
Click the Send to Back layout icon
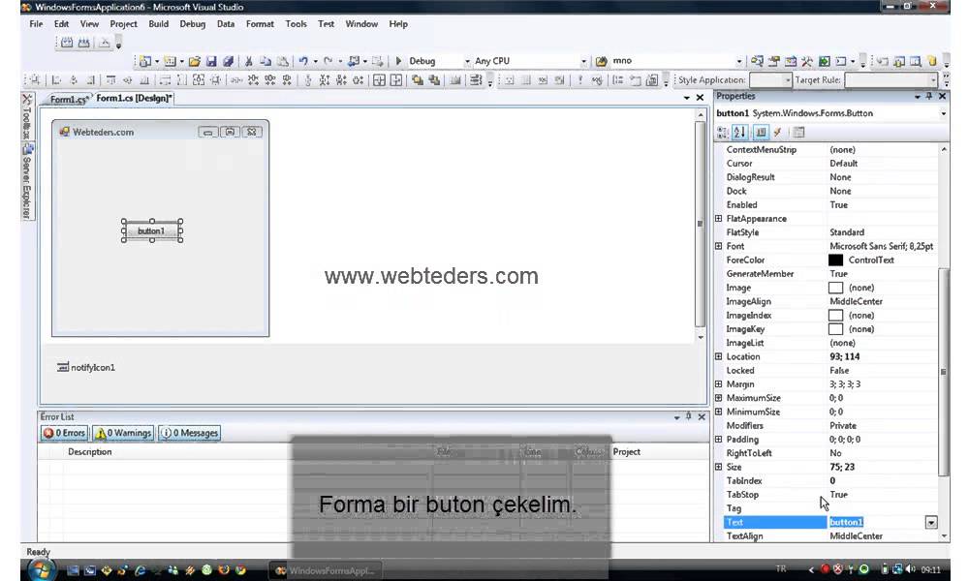[434, 80]
